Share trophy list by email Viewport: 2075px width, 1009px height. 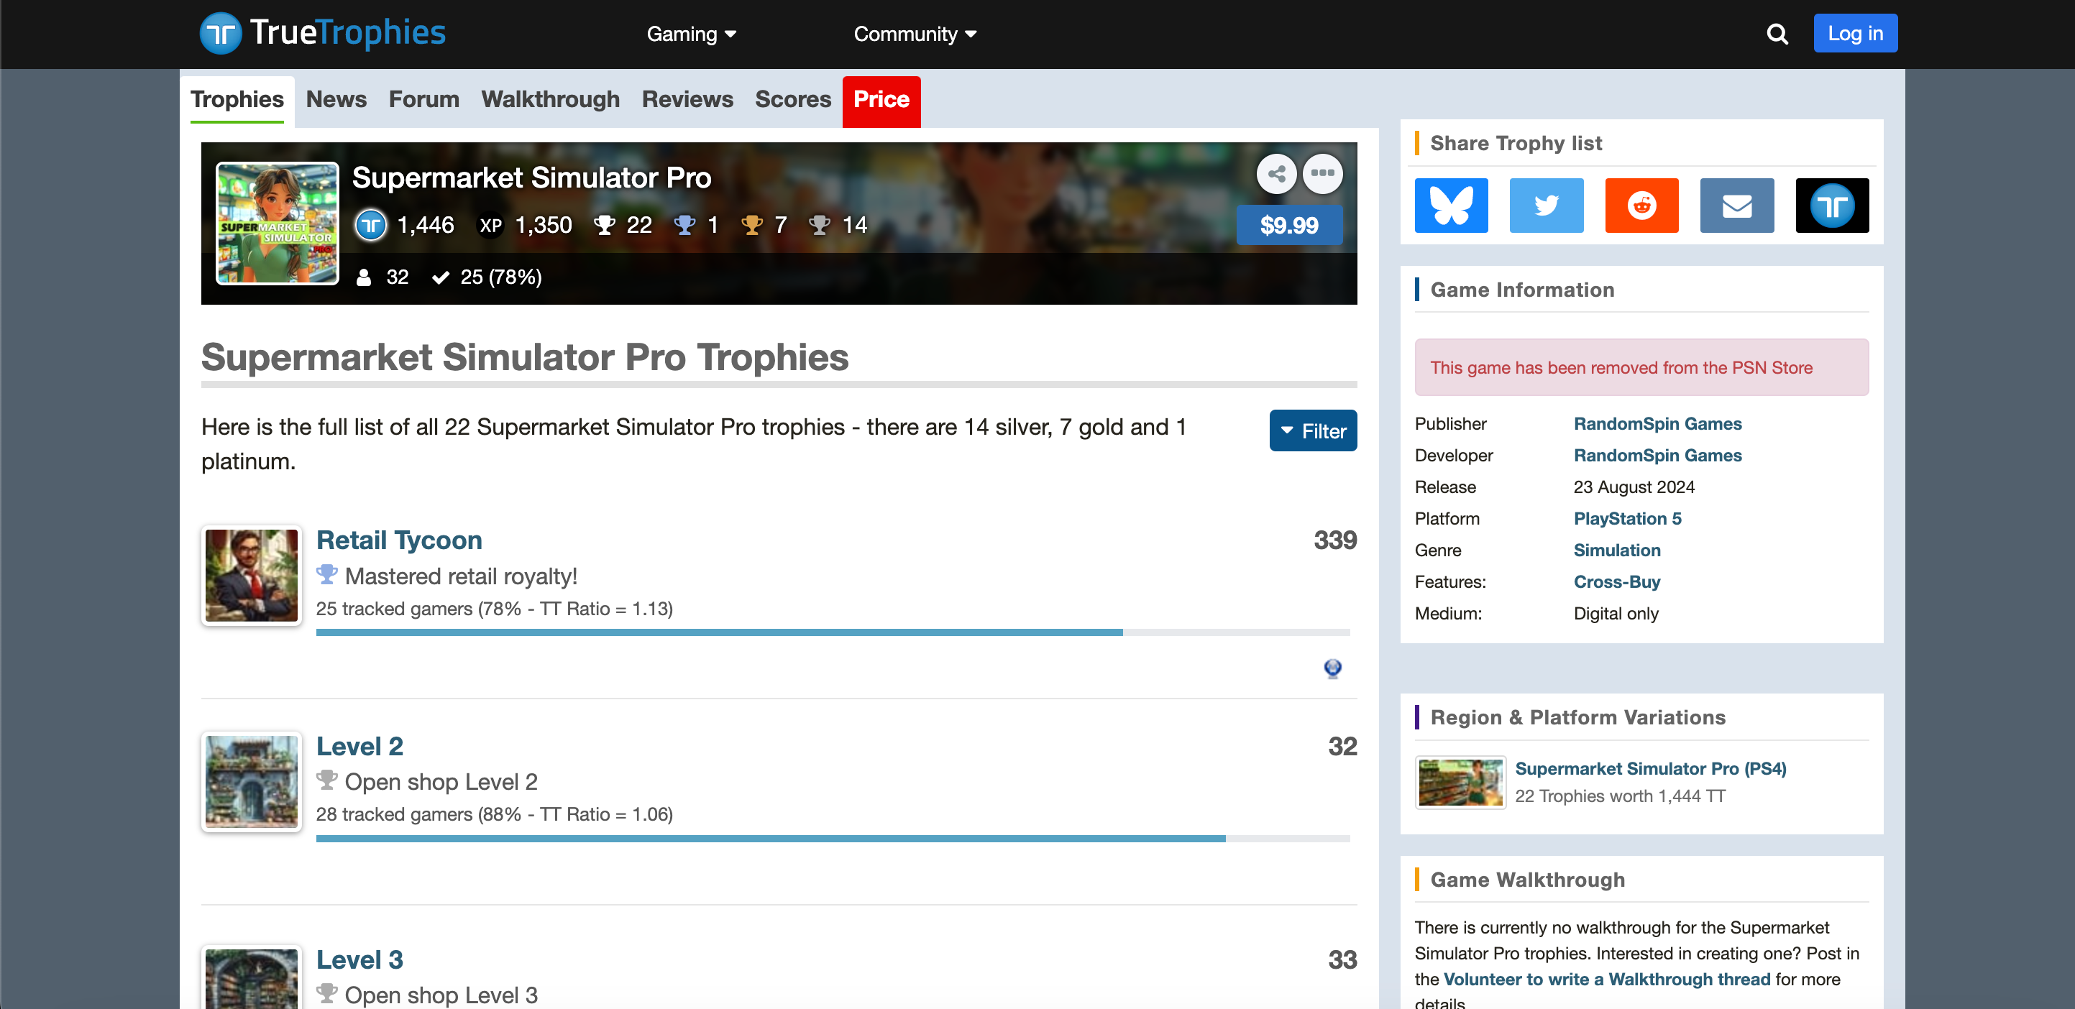click(x=1736, y=206)
